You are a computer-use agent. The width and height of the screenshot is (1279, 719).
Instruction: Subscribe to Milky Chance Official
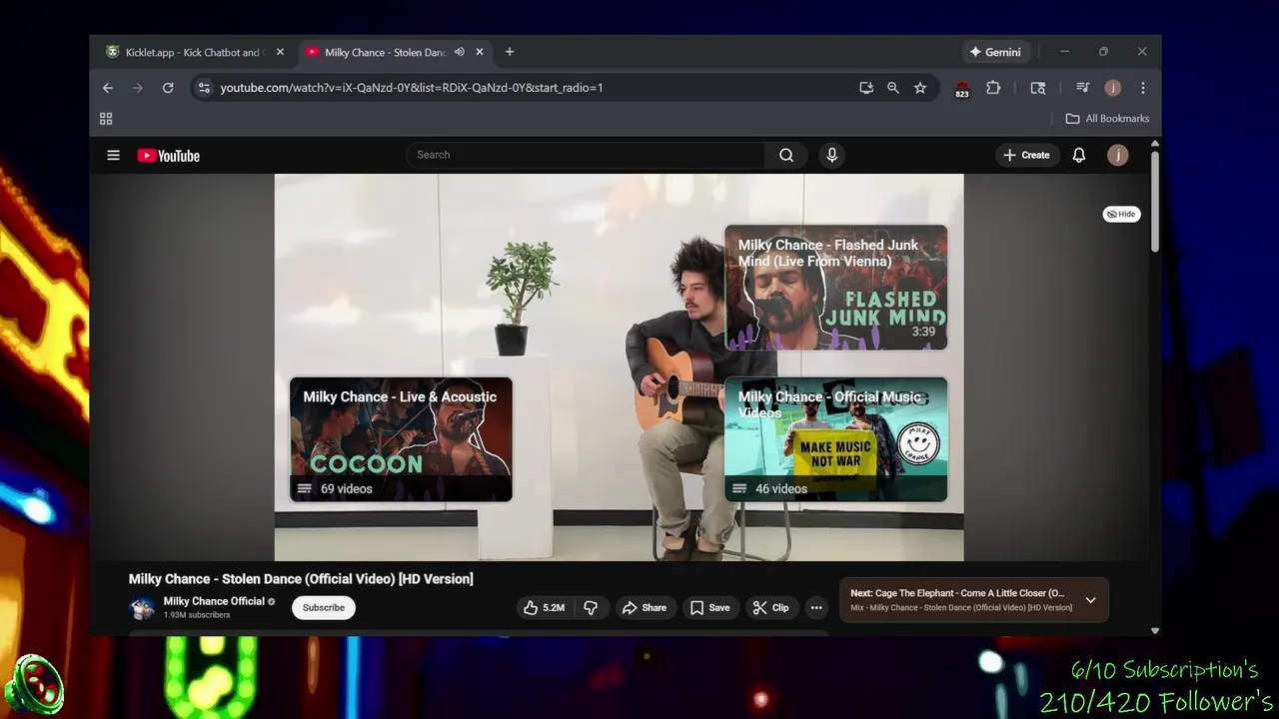pyautogui.click(x=324, y=607)
